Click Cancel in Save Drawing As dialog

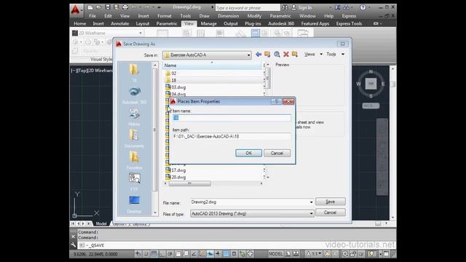click(330, 213)
